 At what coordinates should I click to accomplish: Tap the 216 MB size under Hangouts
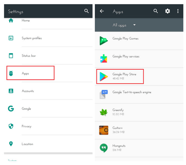pos(117,150)
